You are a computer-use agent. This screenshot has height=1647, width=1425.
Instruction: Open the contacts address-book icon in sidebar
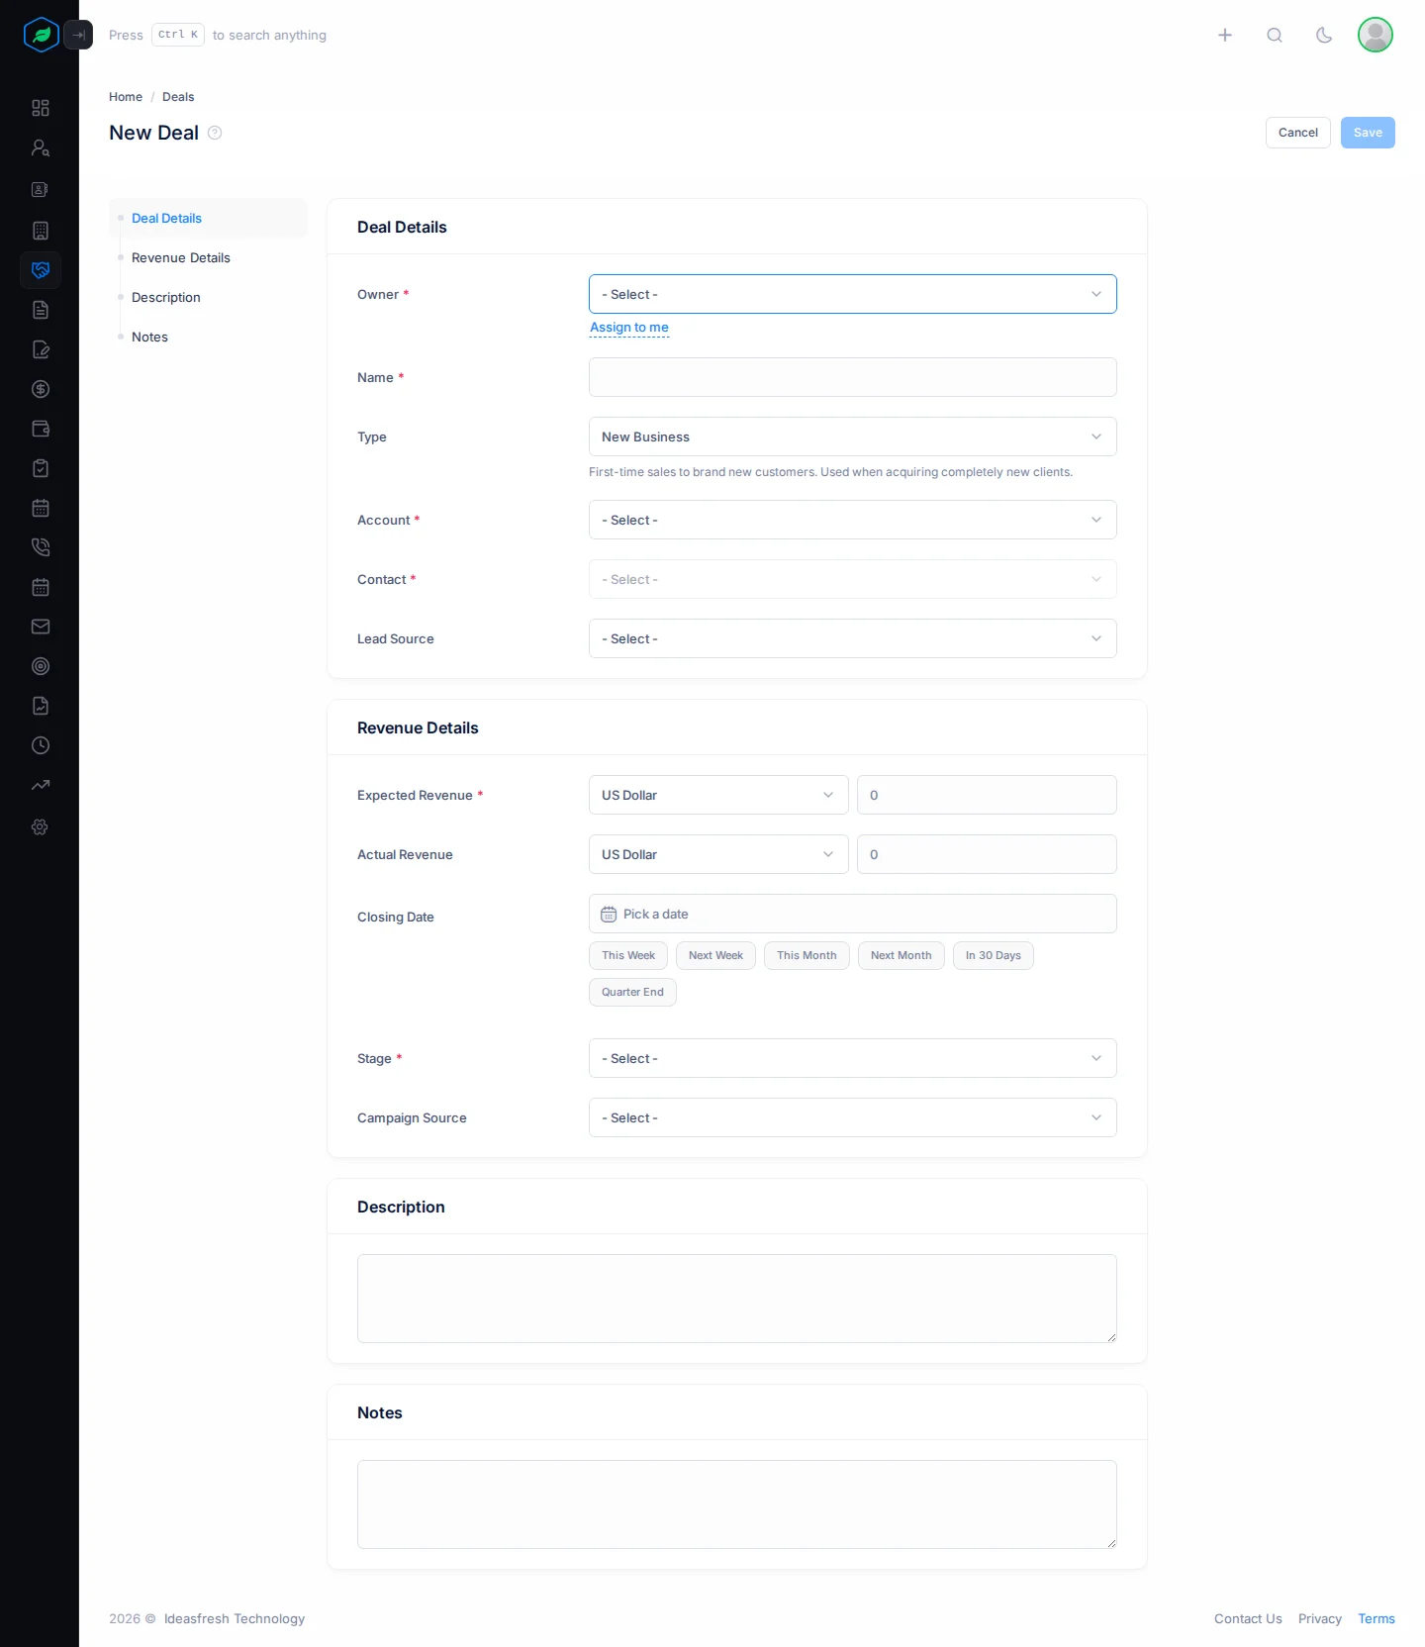pos(41,189)
